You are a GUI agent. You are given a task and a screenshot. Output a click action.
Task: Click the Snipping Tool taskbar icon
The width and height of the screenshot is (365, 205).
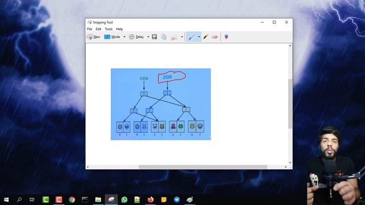click(x=111, y=200)
